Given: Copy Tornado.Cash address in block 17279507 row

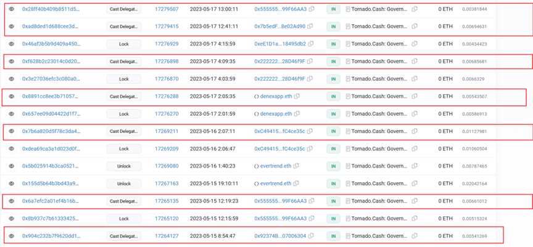Looking at the screenshot, I should coord(415,9).
